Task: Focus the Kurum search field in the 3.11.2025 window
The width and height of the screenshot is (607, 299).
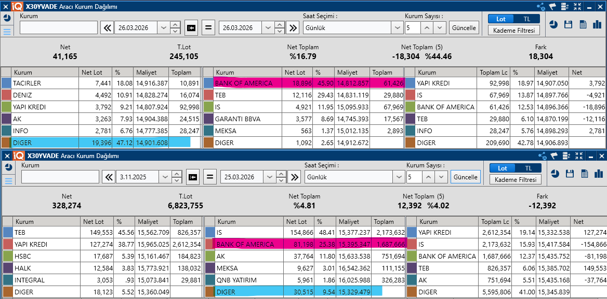Action: pyautogui.click(x=60, y=177)
